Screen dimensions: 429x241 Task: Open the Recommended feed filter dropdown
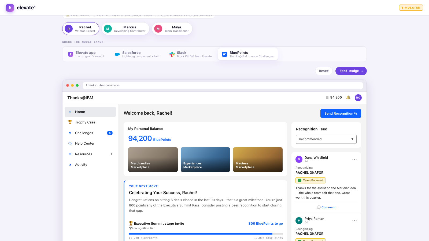[326, 139]
